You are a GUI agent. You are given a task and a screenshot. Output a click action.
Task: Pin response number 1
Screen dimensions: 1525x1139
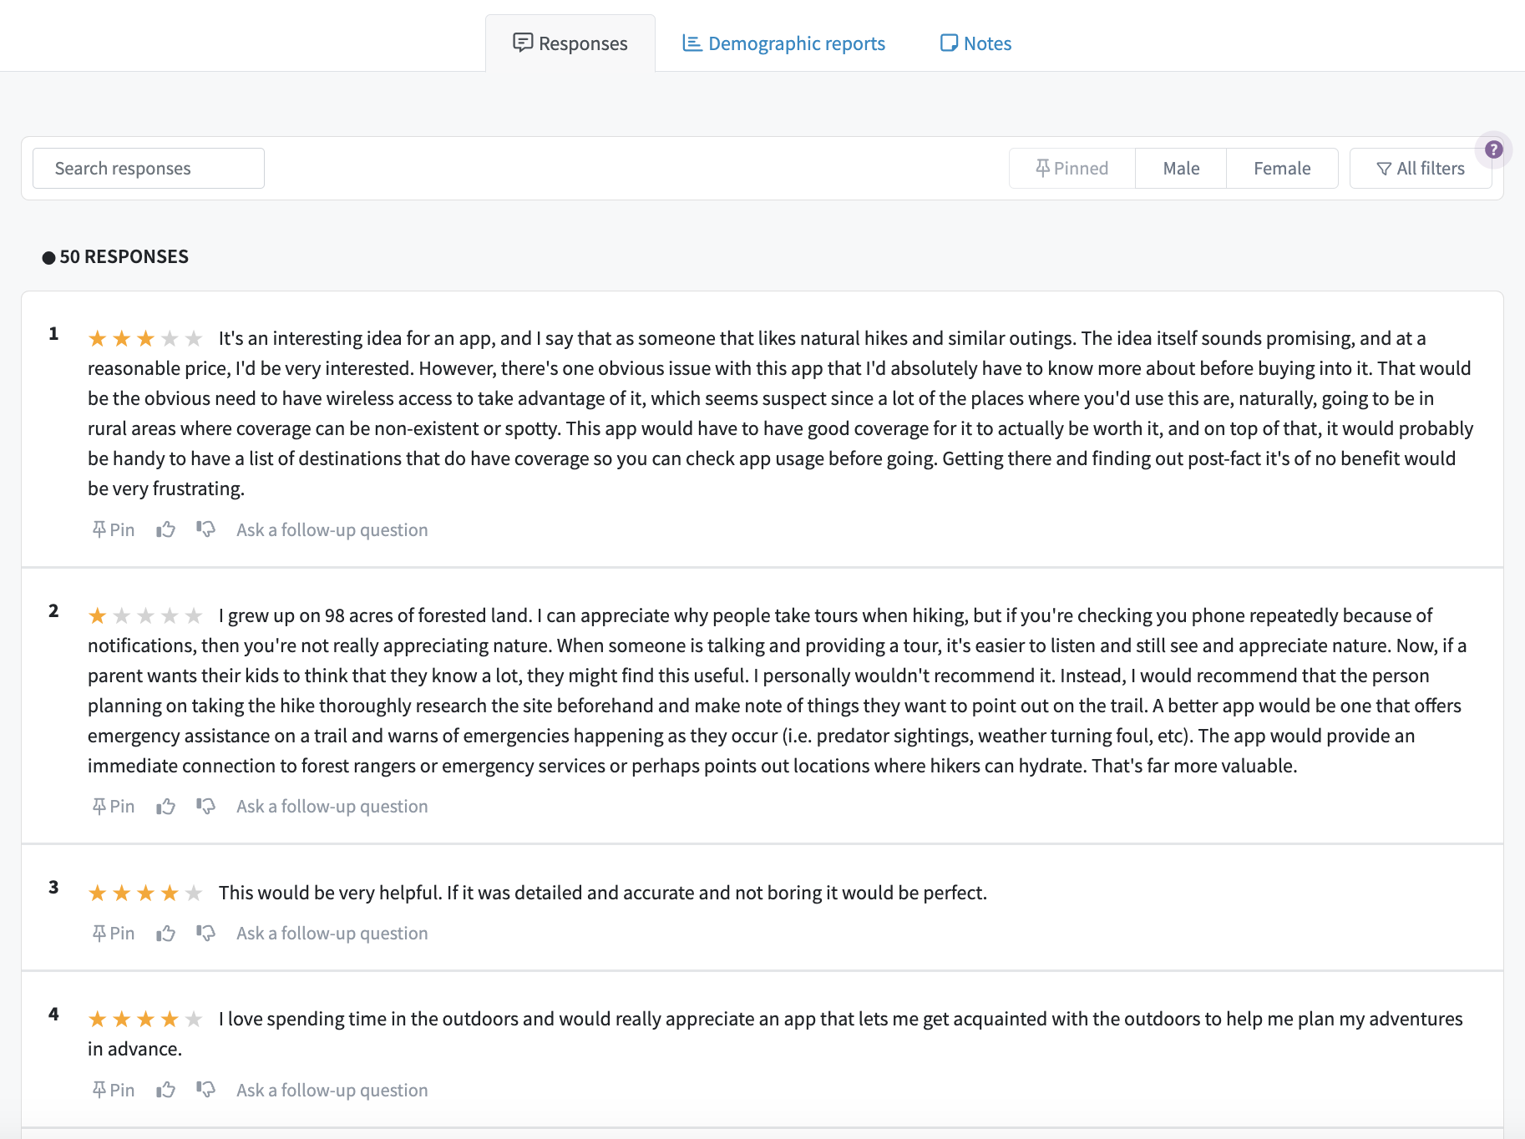click(113, 529)
